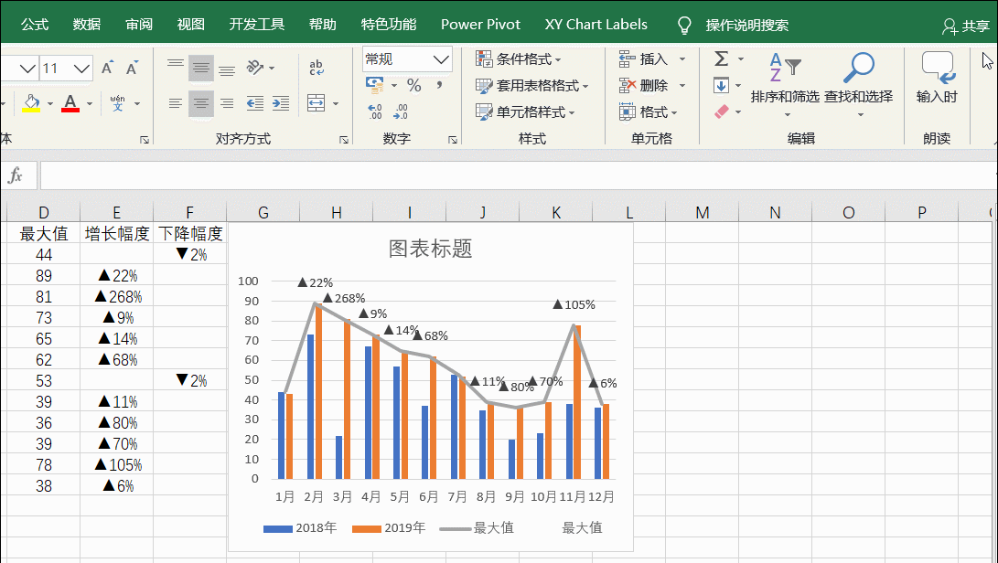Viewport: 998px width, 563px height.
Task: Click 插入 insert cells button
Action: tap(643, 59)
